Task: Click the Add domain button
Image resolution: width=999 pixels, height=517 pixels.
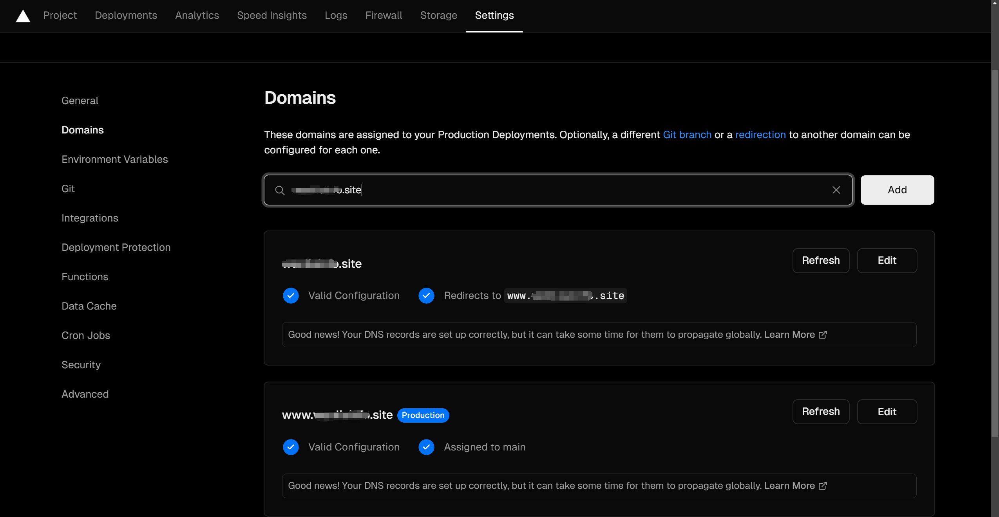Action: (x=897, y=190)
